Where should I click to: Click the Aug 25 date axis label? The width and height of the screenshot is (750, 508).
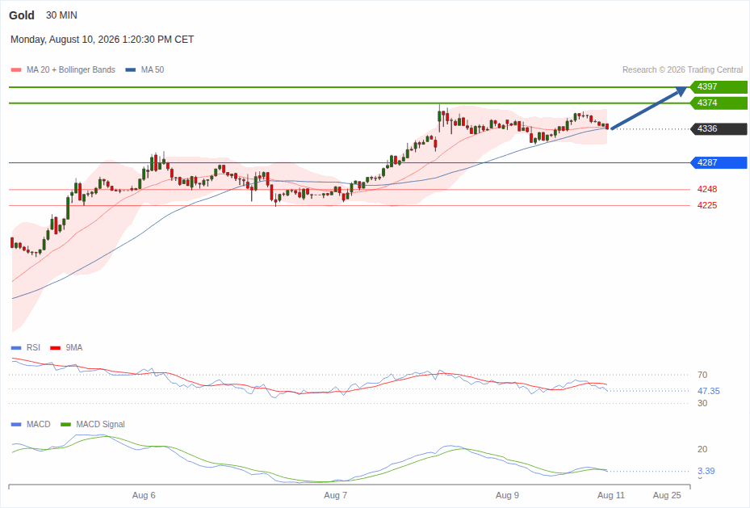tap(667, 495)
